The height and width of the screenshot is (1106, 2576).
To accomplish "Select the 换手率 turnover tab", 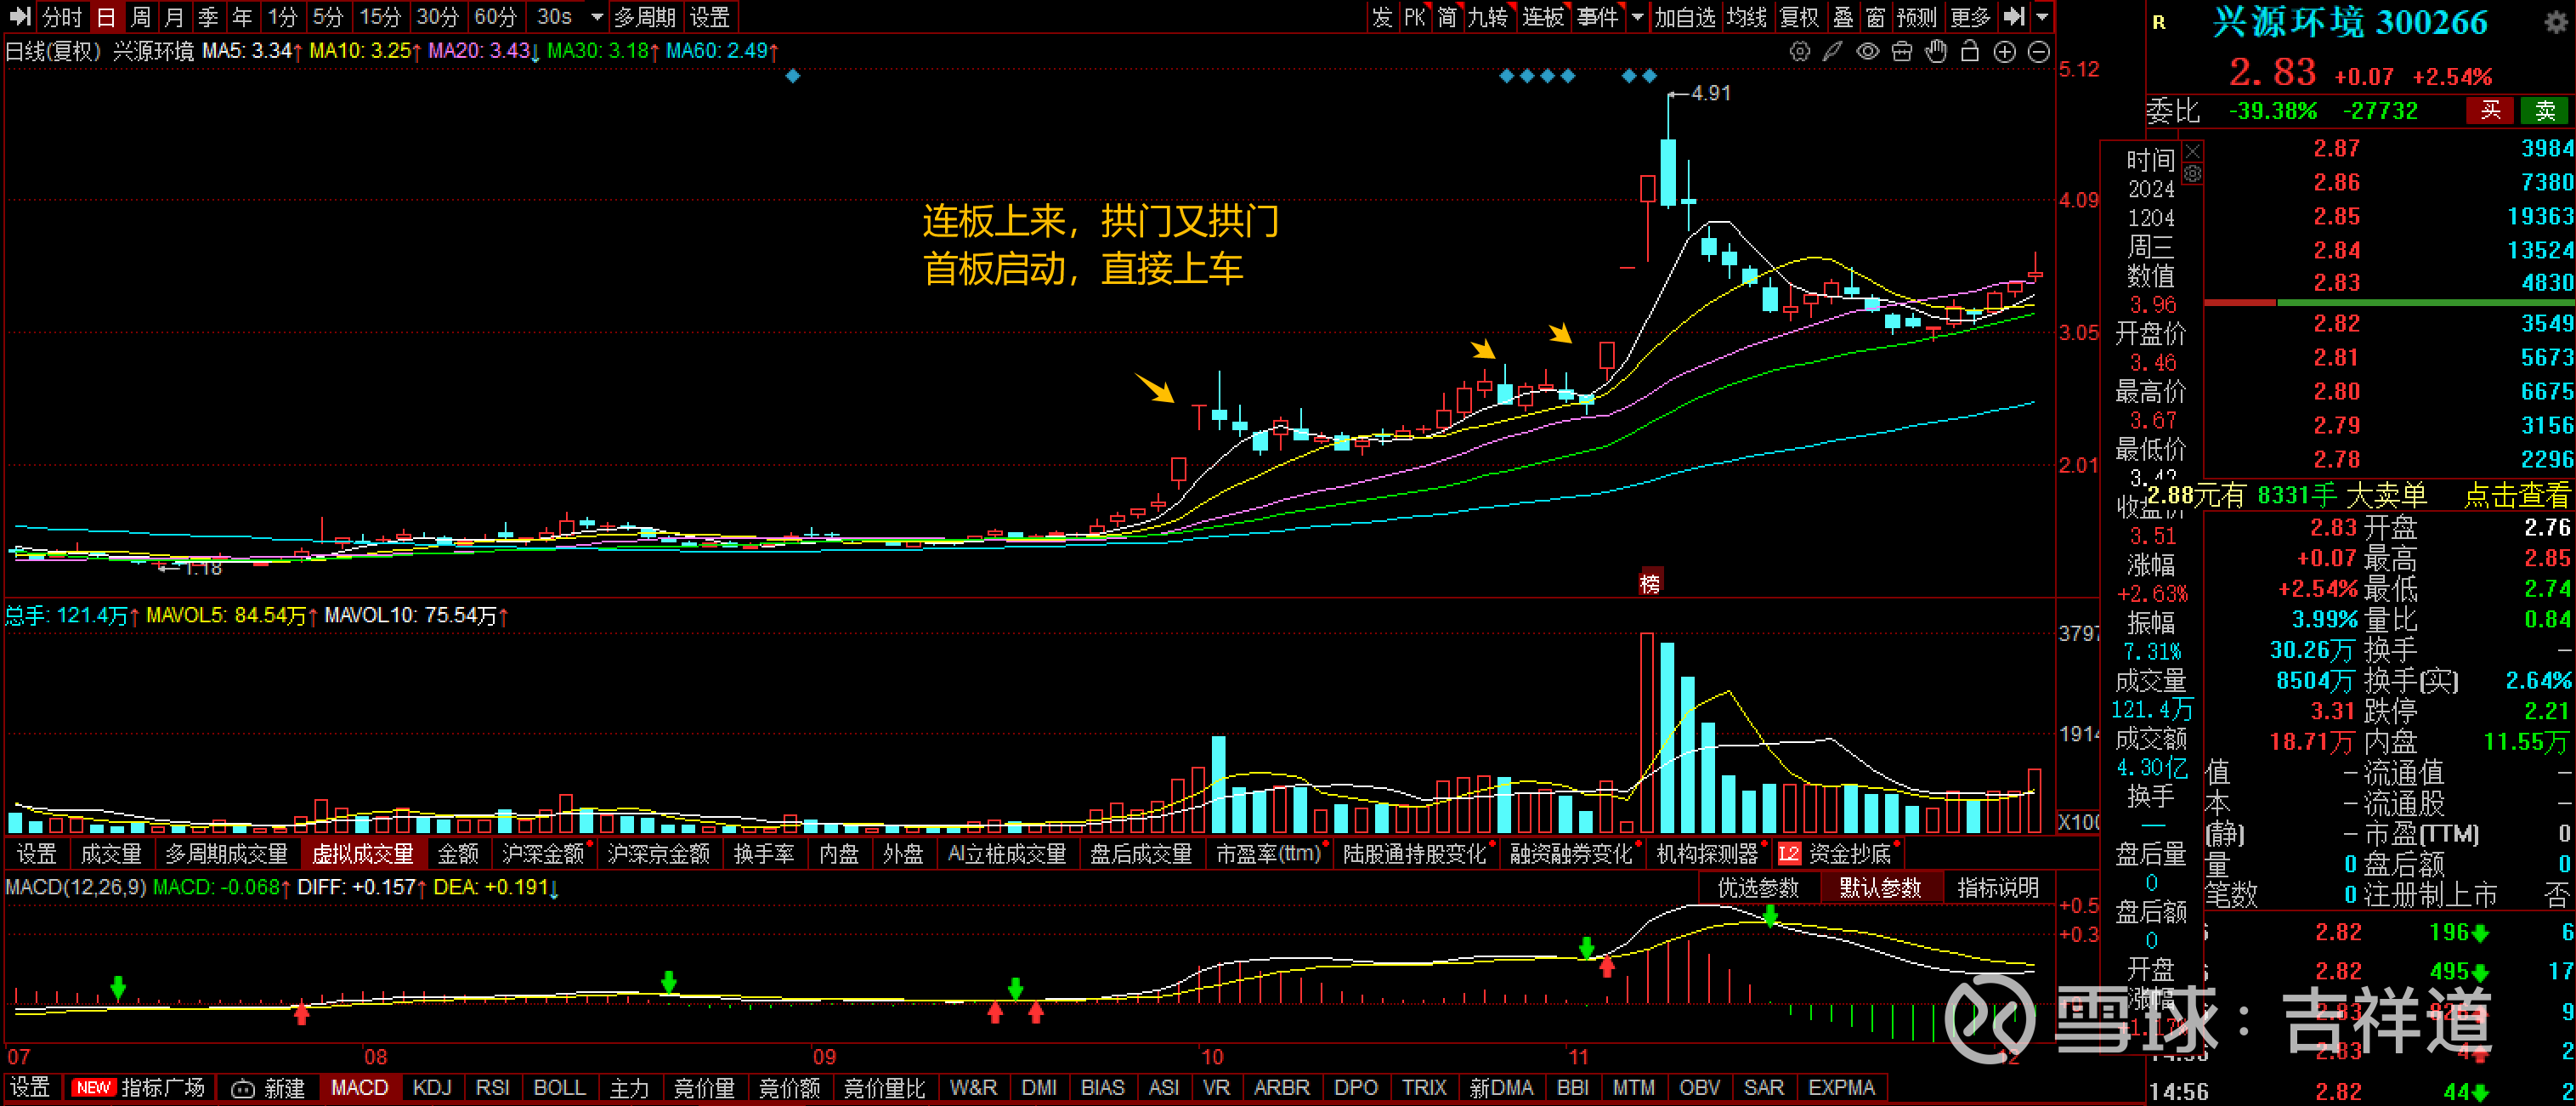I will click(x=764, y=854).
